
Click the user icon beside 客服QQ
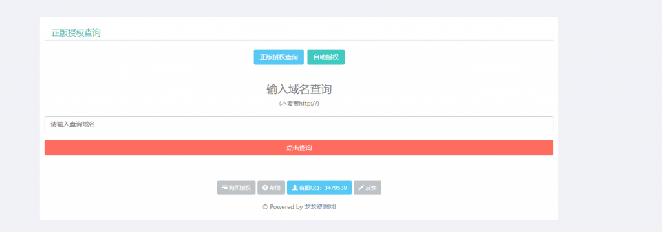[x=295, y=188]
